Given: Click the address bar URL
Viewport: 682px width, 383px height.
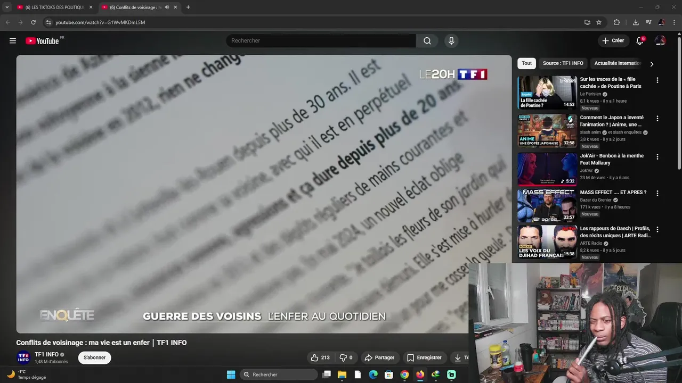Looking at the screenshot, I should [100, 22].
